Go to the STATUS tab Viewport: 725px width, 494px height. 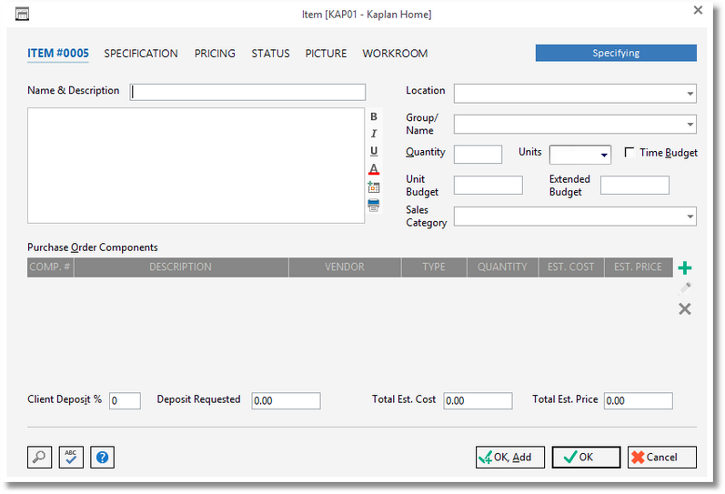coord(270,54)
